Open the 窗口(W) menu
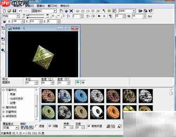 [52, 6]
